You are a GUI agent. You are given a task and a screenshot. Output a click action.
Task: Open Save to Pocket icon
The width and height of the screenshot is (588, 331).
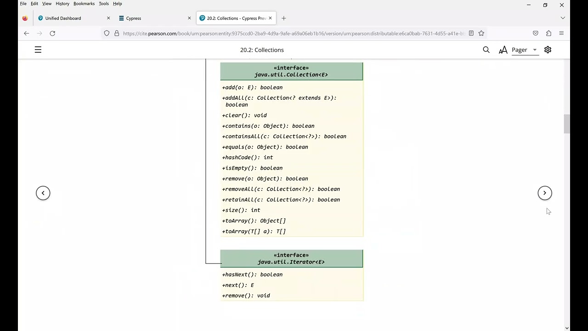click(x=536, y=33)
